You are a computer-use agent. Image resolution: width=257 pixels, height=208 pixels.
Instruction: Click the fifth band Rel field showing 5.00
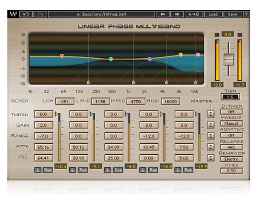(184, 158)
